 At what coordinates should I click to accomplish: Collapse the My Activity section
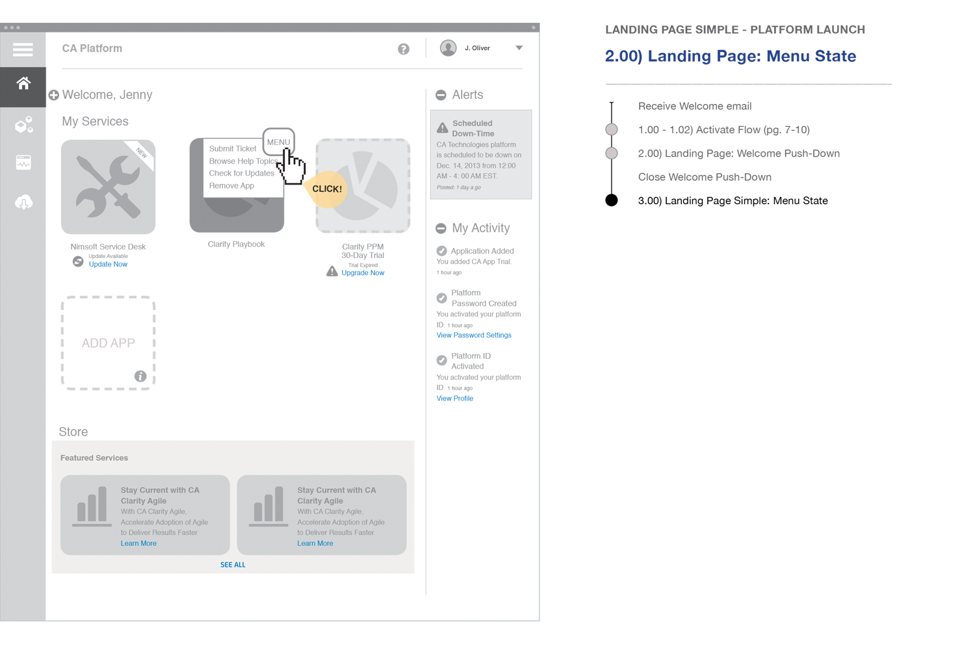pos(441,228)
